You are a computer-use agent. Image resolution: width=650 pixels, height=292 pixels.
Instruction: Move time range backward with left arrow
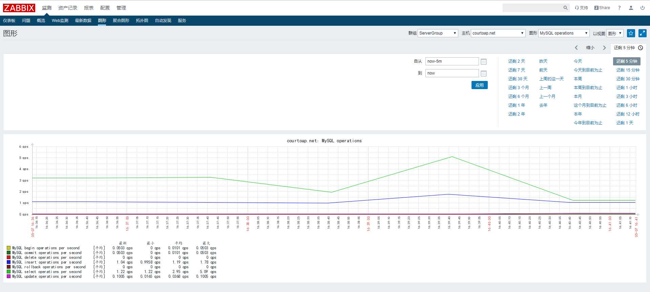(x=576, y=48)
